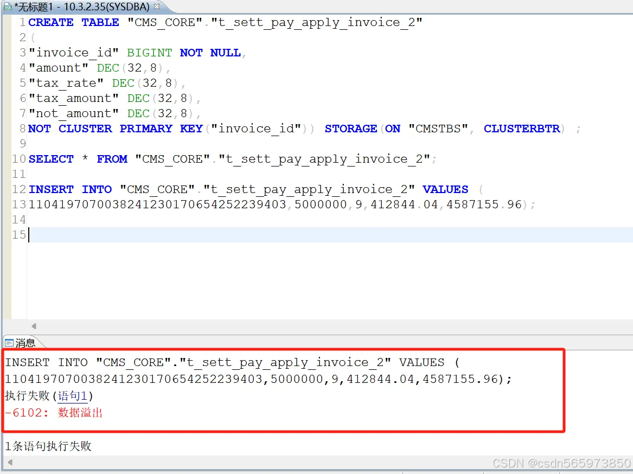This screenshot has width=633, height=474.
Task: Click the CLUSTERBTR keyword on line 8
Action: click(x=522, y=129)
